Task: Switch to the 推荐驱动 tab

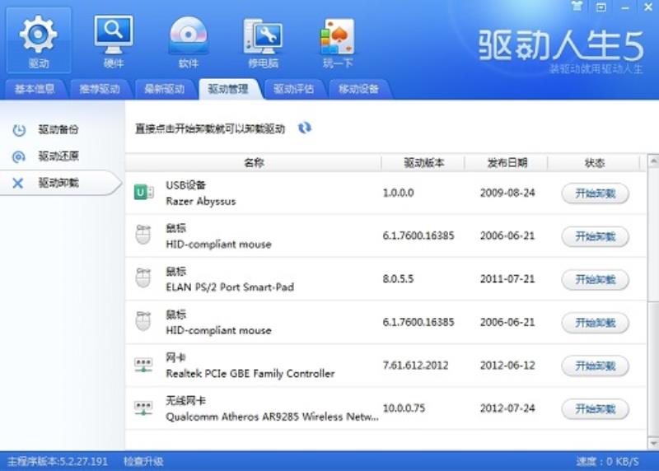Action: click(100, 89)
